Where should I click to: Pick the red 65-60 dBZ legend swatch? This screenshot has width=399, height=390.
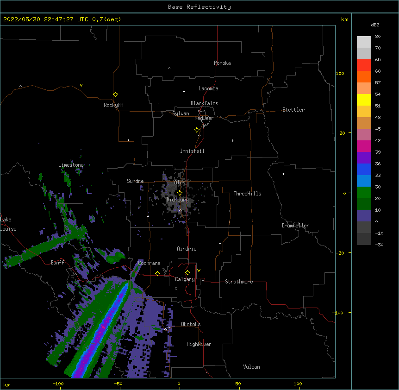point(364,65)
